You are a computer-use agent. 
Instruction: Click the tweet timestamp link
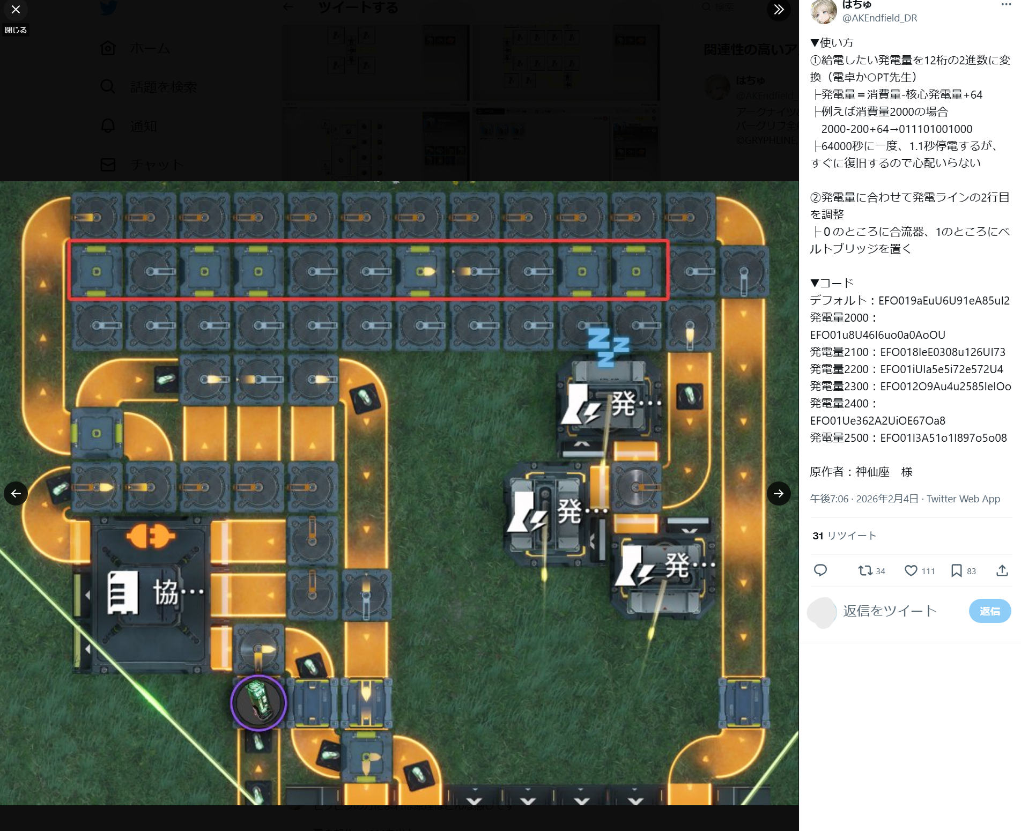coord(864,499)
